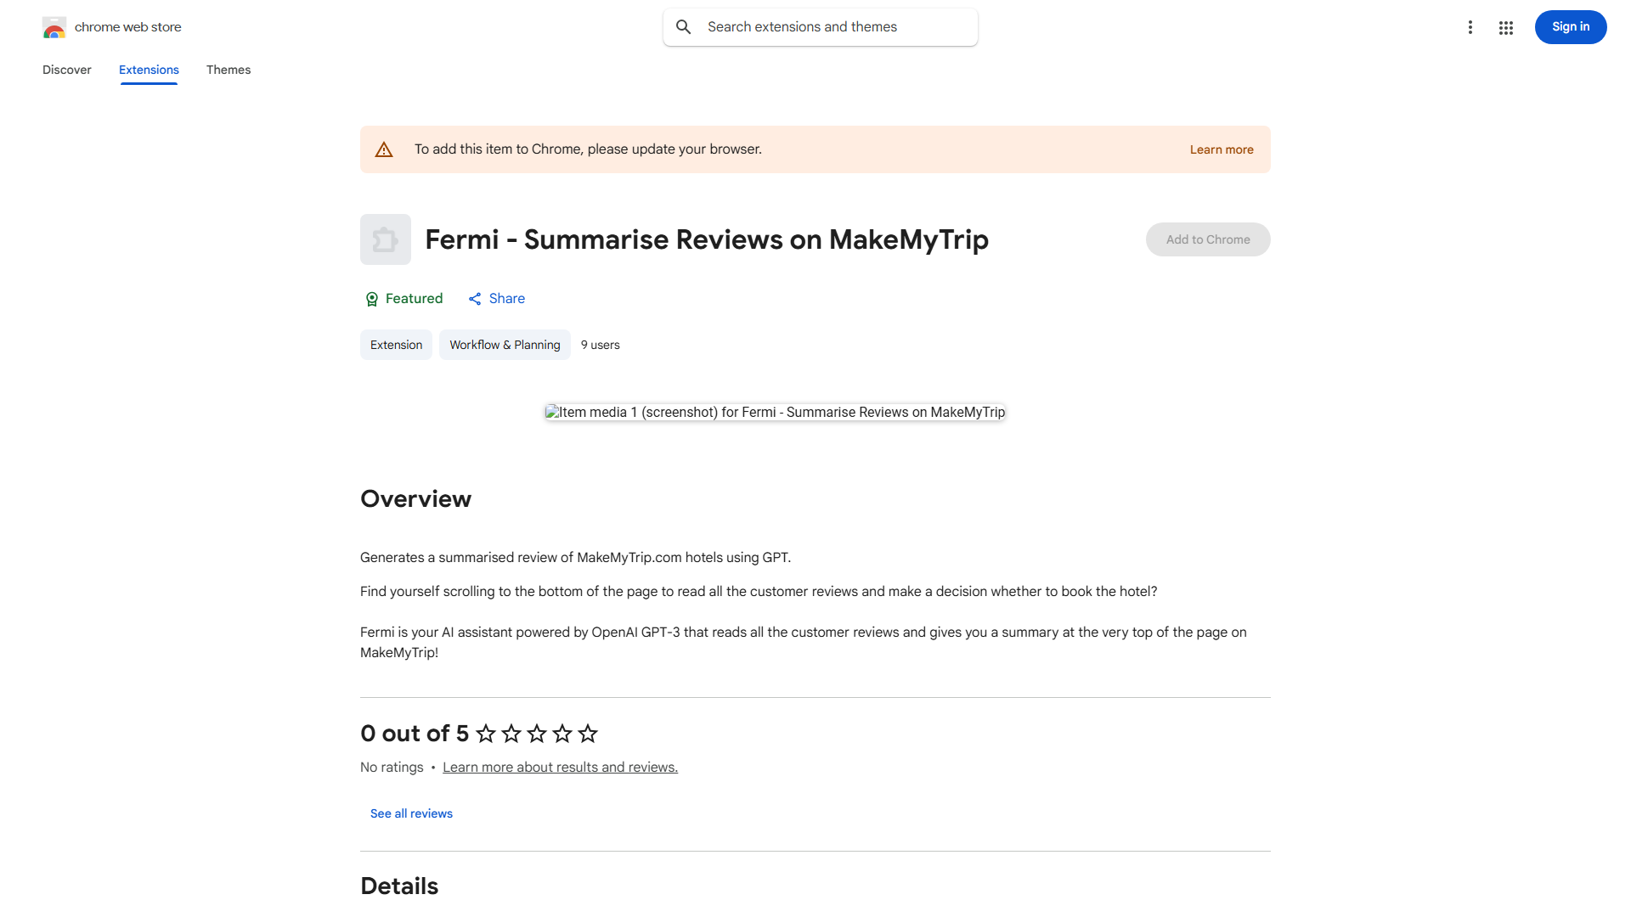1631x917 pixels.
Task: Click the first empty rating star
Action: tap(485, 733)
